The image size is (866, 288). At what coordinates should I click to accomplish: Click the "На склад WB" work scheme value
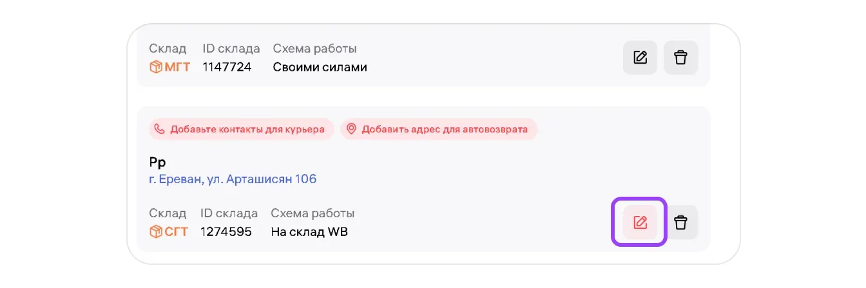[309, 231]
